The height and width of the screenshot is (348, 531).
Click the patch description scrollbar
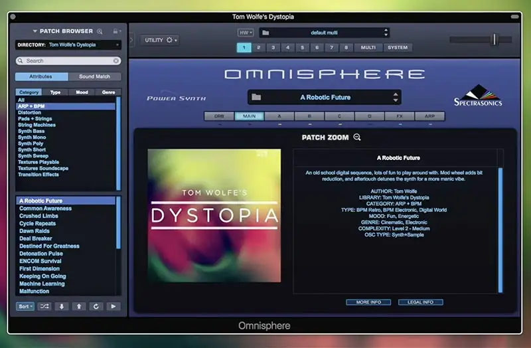coord(500,230)
